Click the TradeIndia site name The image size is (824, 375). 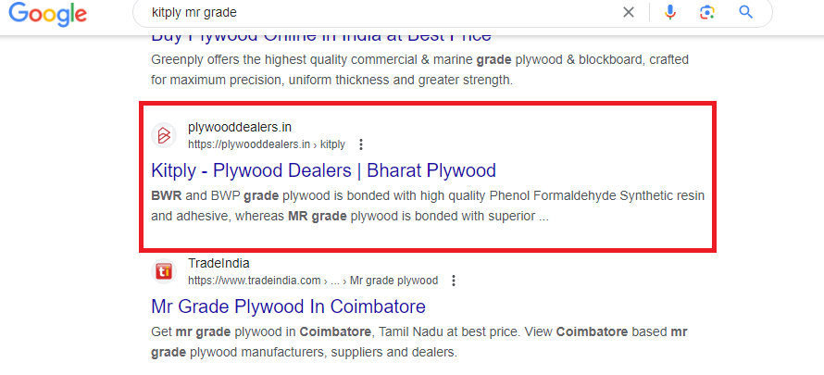pos(218,263)
